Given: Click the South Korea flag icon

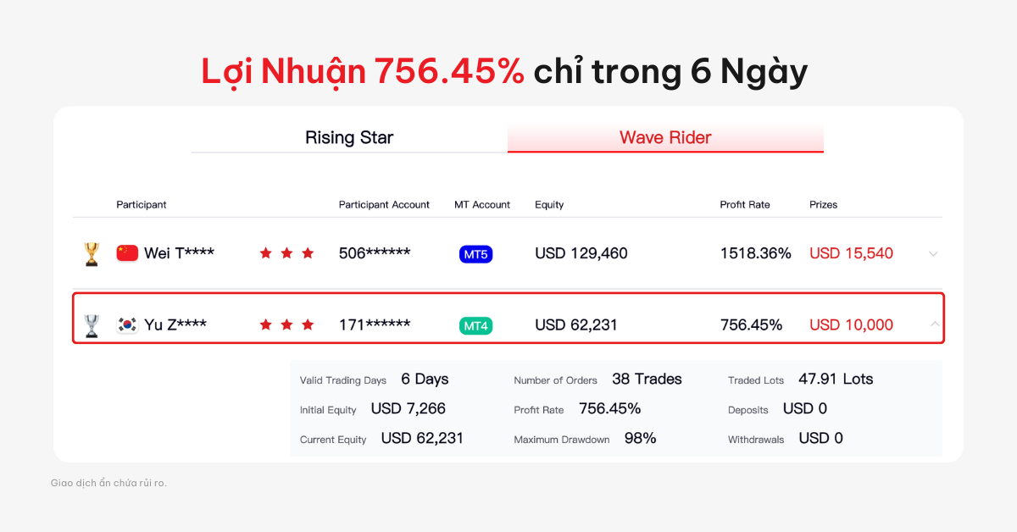Looking at the screenshot, I should [127, 325].
